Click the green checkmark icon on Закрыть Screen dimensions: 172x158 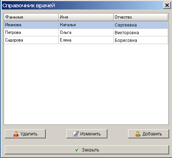click(77, 150)
